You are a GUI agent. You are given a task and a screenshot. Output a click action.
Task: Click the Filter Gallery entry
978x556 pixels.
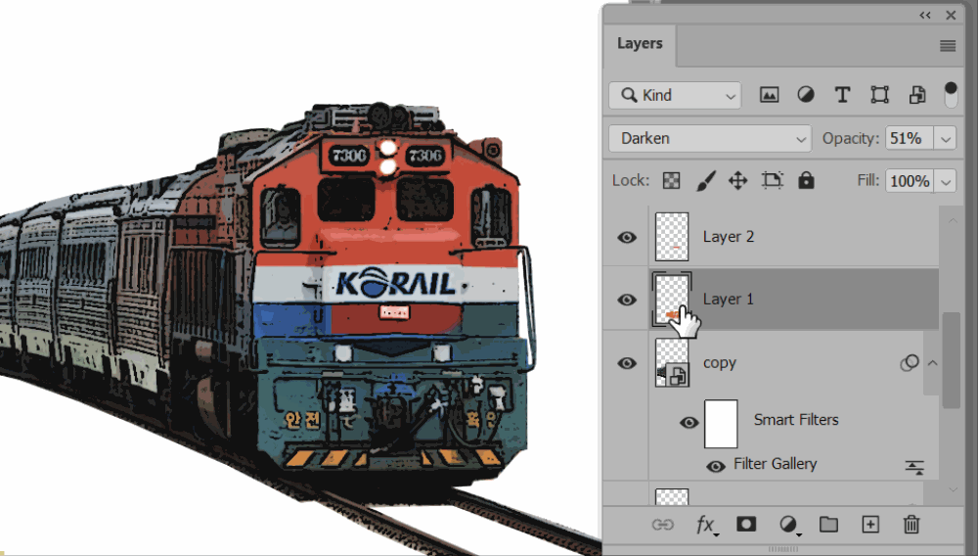click(x=776, y=464)
